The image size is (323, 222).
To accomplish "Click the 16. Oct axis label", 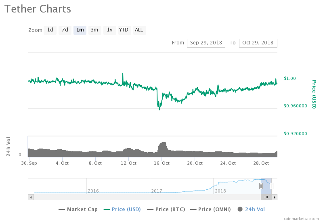I will [162, 163].
